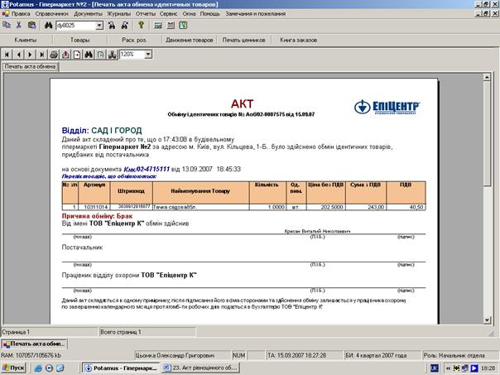
Task: Click the Товары button
Action: point(79,41)
